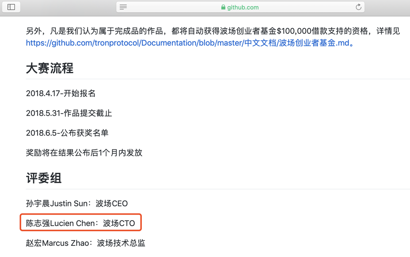Screen dimensions: 410x257
Task: Click the 赵宏Marcus Zhao 波场技术总监 entry
Action: click(x=86, y=243)
